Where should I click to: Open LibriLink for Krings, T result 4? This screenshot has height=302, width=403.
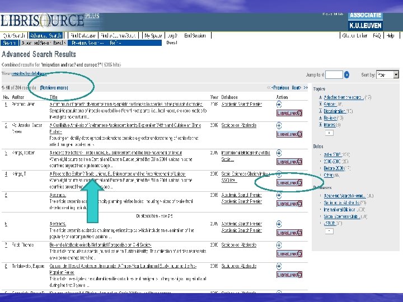289,183
